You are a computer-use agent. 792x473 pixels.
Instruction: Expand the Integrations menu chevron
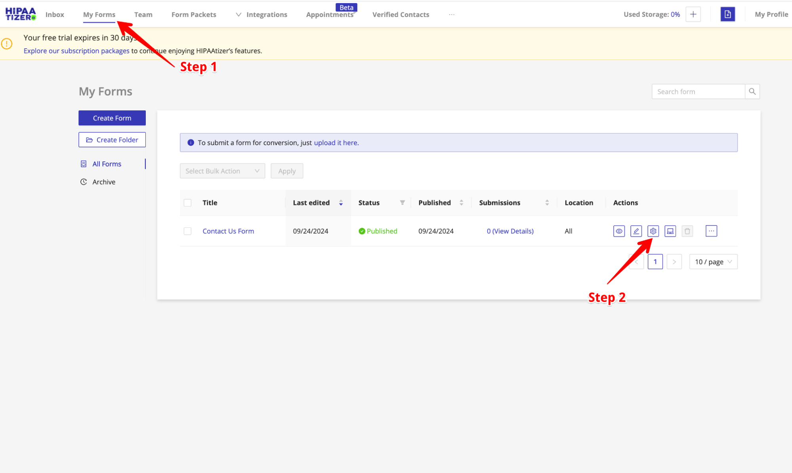[x=239, y=15]
